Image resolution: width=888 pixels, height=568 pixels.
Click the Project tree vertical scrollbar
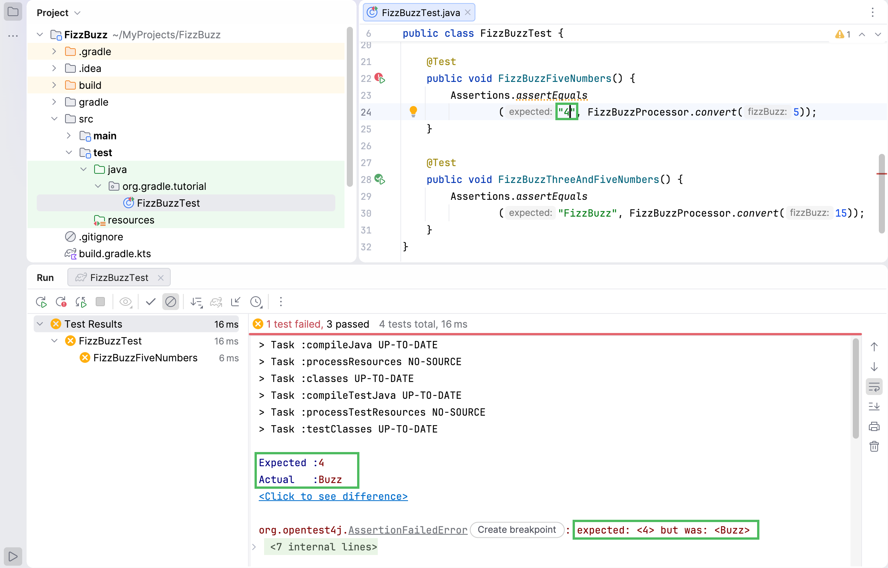(x=349, y=107)
